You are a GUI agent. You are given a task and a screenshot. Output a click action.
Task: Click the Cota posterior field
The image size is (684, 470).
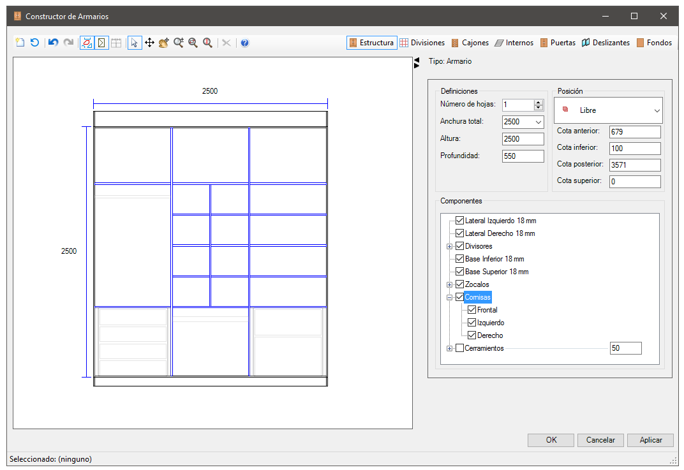[635, 165]
